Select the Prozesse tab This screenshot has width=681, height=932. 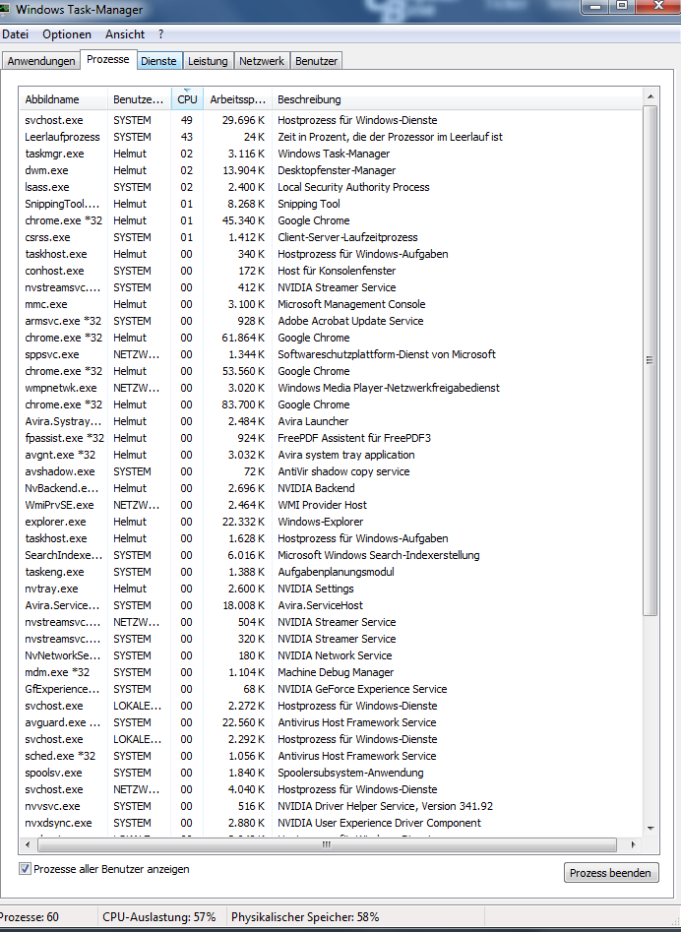coord(107,59)
